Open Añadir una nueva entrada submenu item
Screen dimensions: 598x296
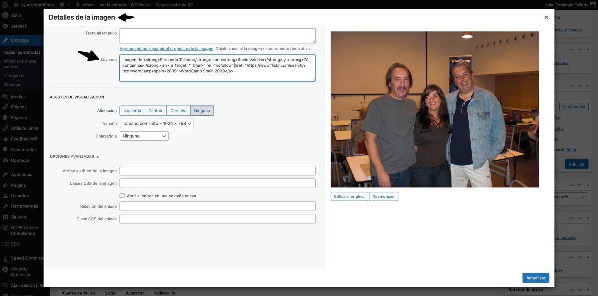click(20, 64)
